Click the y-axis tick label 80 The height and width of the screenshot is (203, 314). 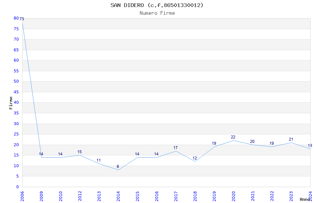pos(16,18)
